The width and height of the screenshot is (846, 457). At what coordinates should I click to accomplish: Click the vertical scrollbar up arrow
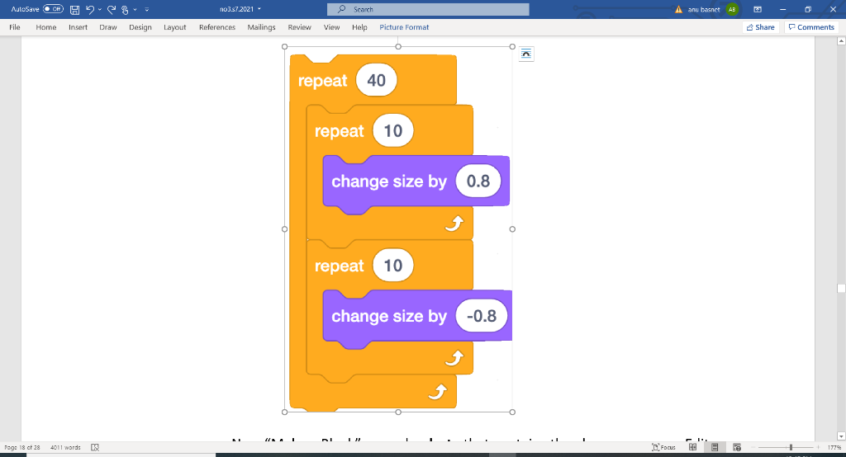[x=841, y=41]
